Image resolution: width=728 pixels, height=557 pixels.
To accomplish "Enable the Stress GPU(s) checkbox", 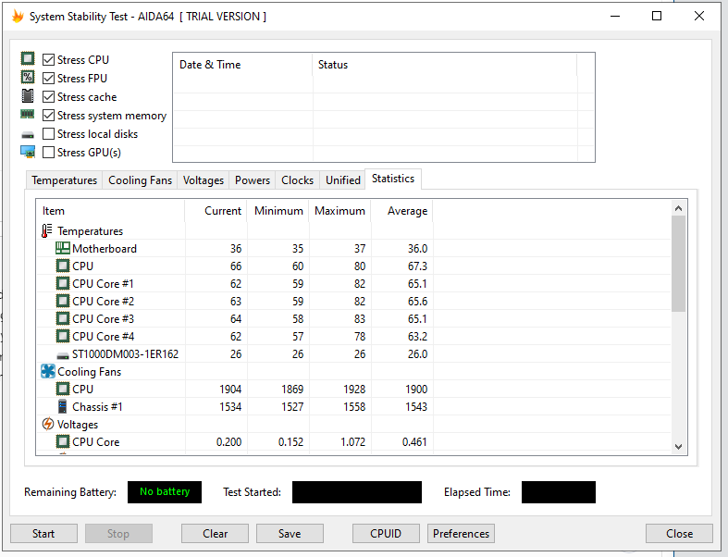I will tap(48, 153).
